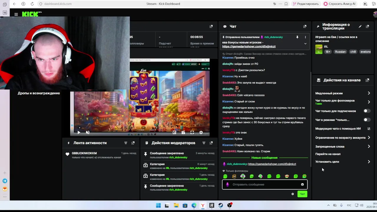
Task: Filter the moderator actions list
Action: 204,143
